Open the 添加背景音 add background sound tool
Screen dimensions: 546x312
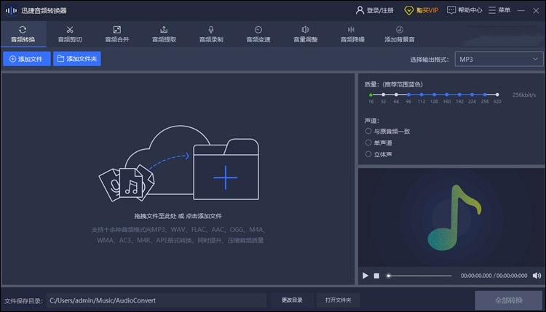(400, 34)
